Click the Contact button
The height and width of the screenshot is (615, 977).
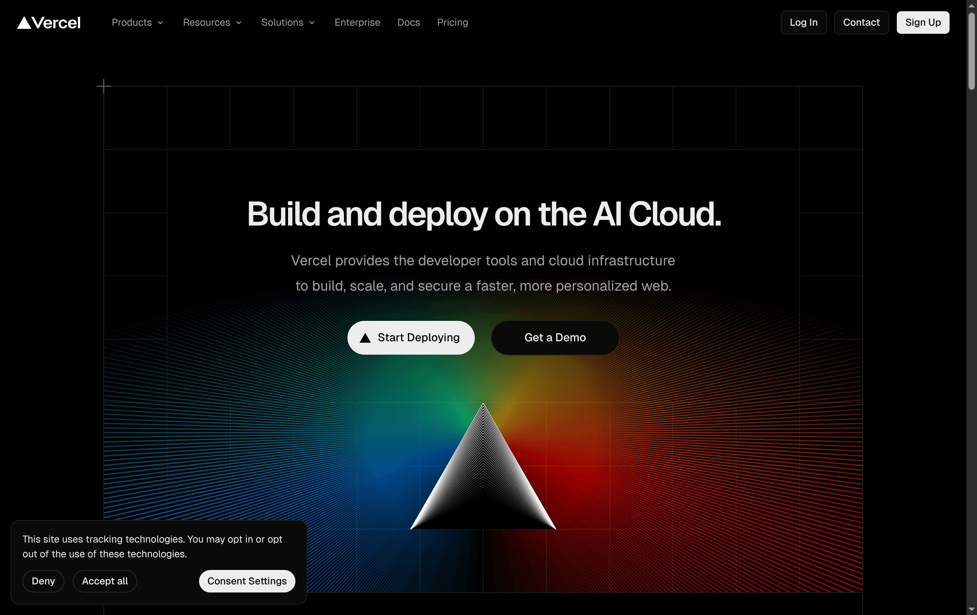click(x=861, y=22)
